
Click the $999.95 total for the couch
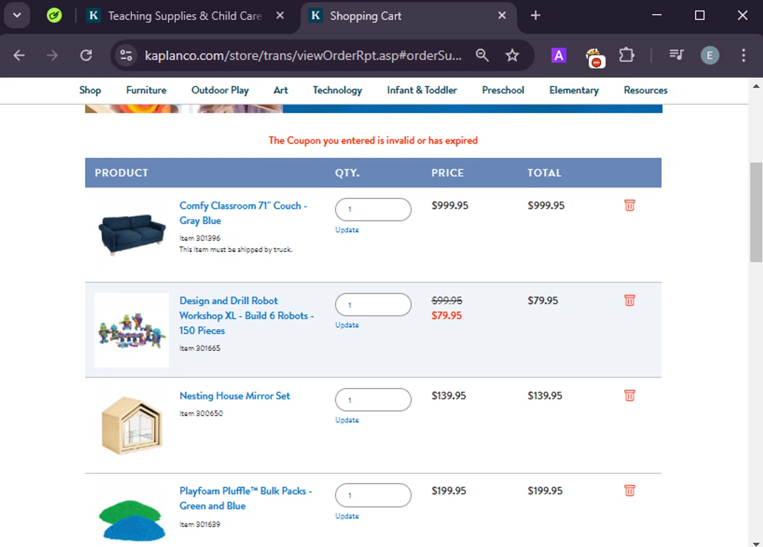point(546,205)
